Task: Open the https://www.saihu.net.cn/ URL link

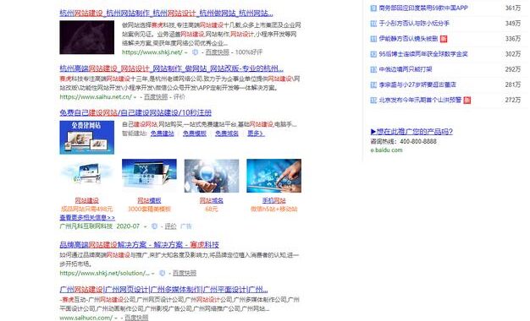Action: click(x=96, y=97)
